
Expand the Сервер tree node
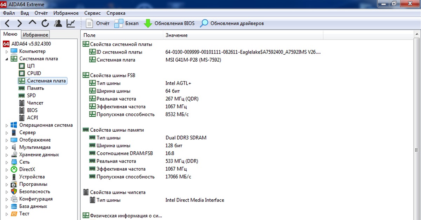tap(7, 133)
